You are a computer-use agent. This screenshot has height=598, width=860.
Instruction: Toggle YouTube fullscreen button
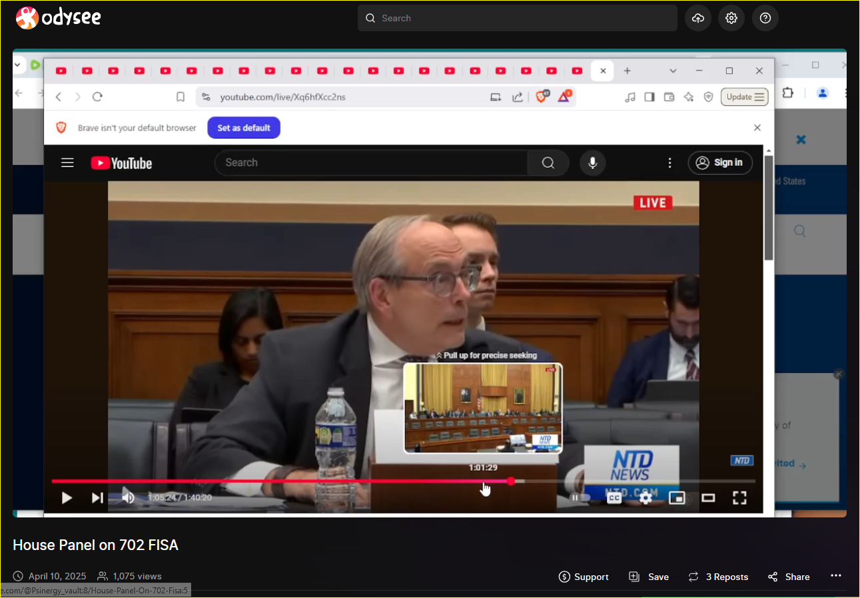(x=739, y=497)
